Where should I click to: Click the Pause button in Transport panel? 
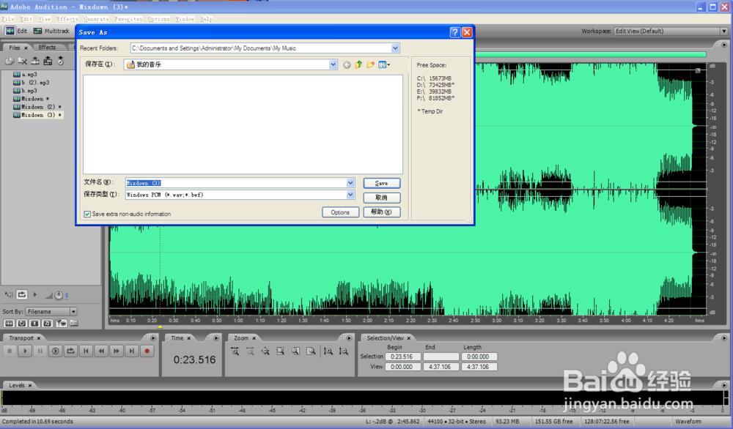click(x=40, y=351)
